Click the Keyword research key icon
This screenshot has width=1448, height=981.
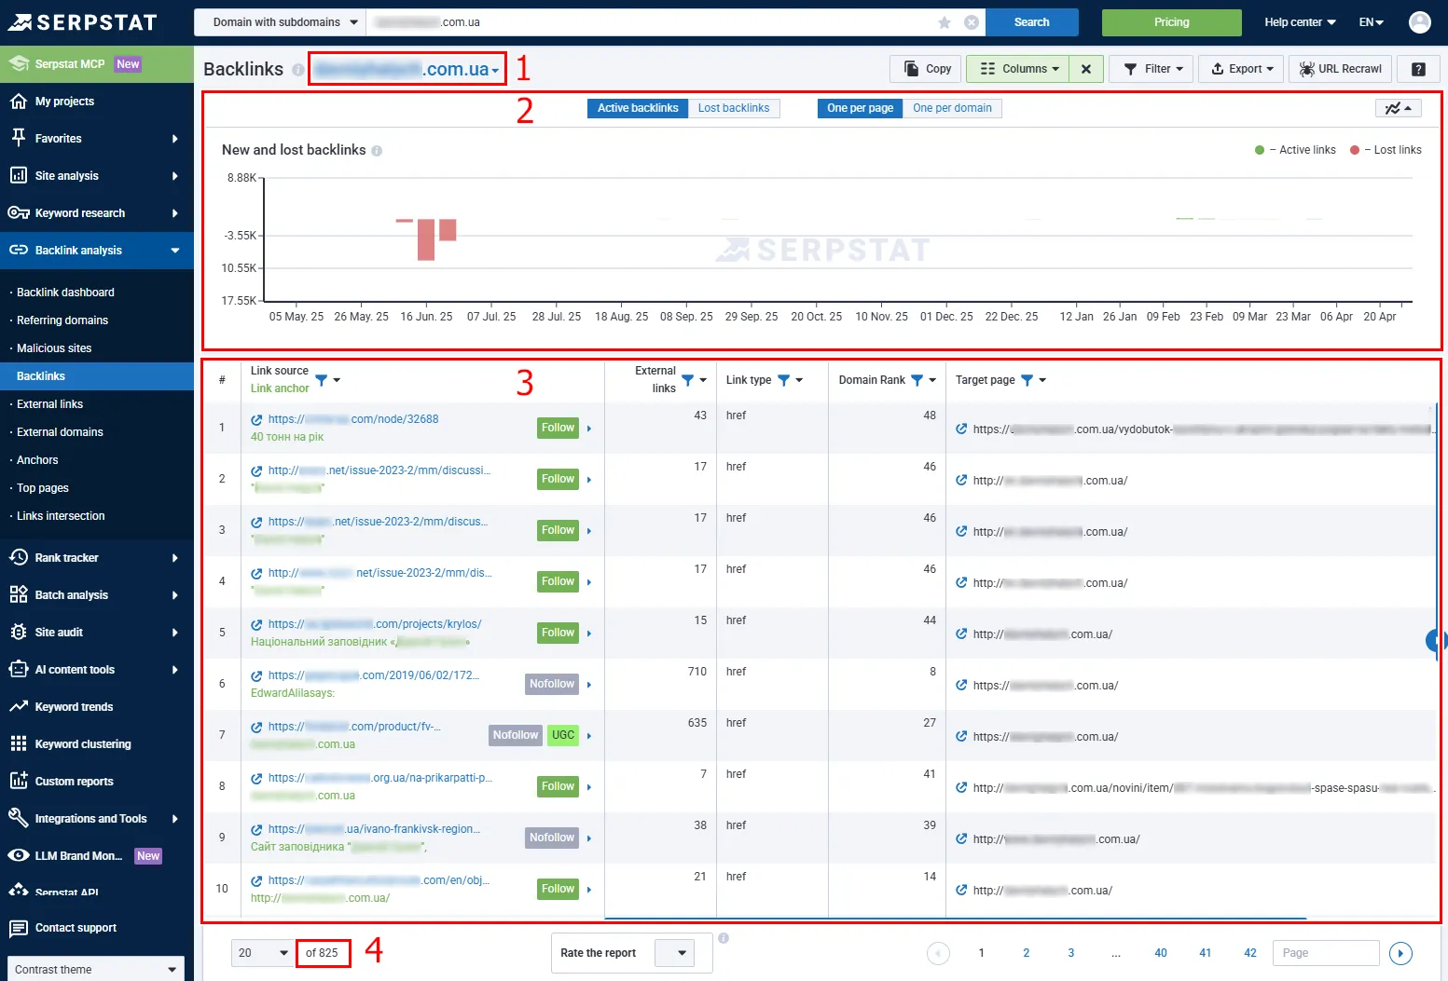[x=18, y=212]
